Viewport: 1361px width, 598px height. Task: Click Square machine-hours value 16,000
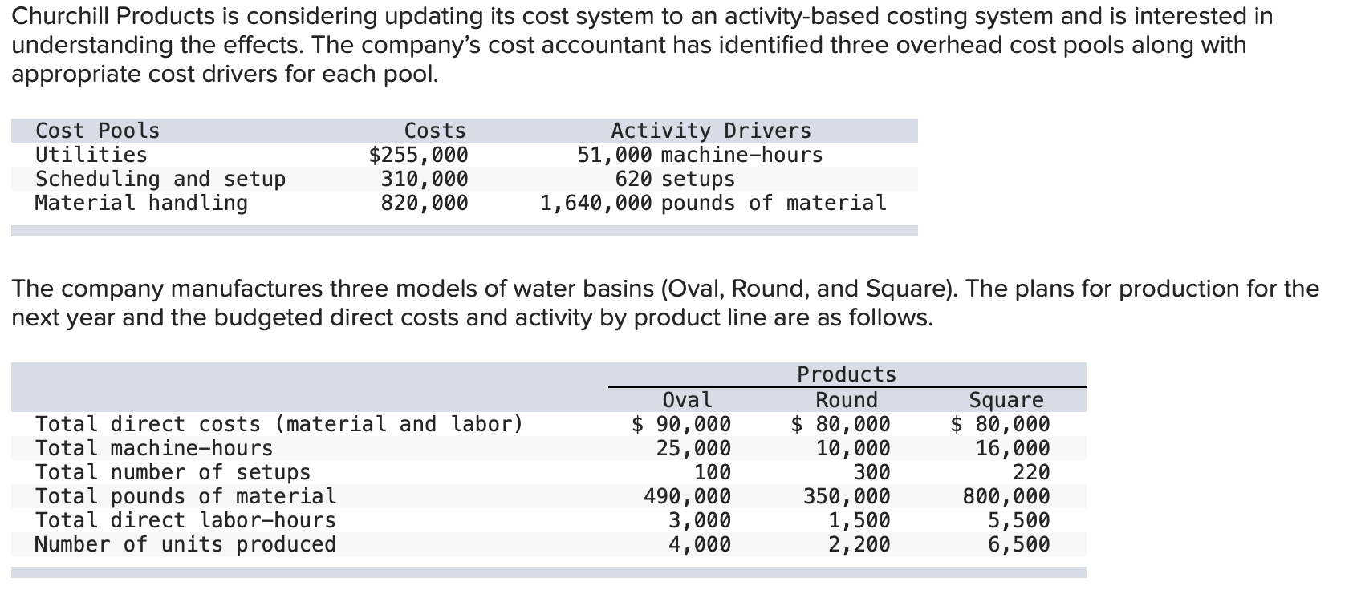pos(1013,448)
